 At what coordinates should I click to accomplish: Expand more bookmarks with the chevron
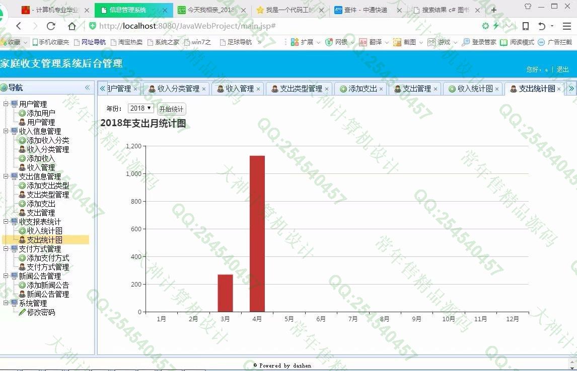[x=259, y=42]
